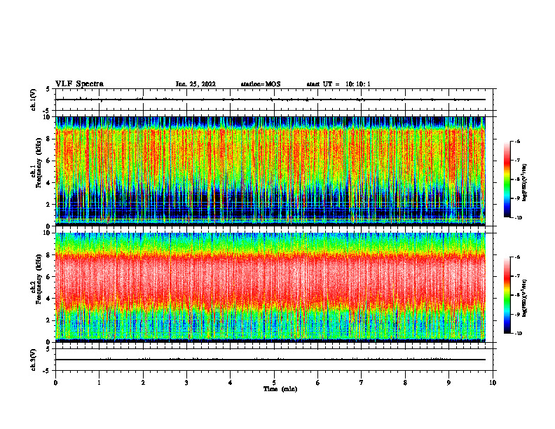This screenshot has height=429, width=555.
Task: Click the "-8" label on ch.2 colorbar
Action: (517, 295)
